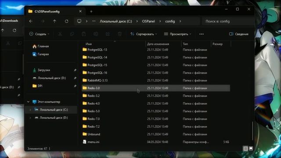Close the C:\OSPanel\config tab
The image size is (281, 158).
pos(80,11)
